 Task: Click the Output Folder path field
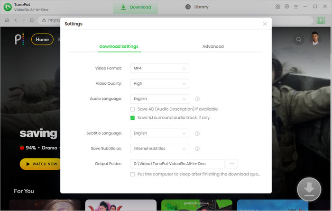click(x=177, y=164)
